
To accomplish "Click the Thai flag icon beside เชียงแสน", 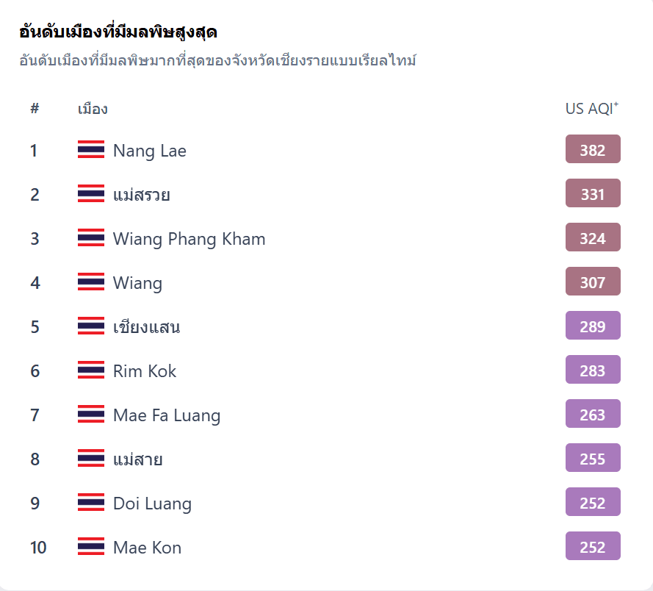I will [91, 326].
